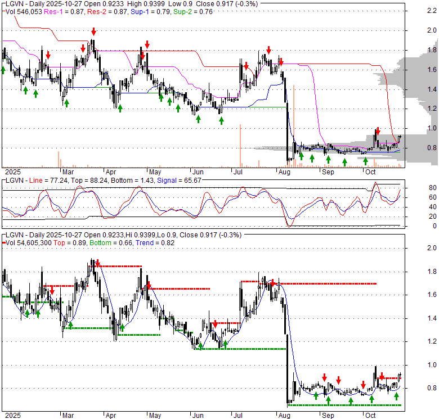
Task: Click 'Vol 54,605,300' in the bottom chart
Action: point(29,243)
